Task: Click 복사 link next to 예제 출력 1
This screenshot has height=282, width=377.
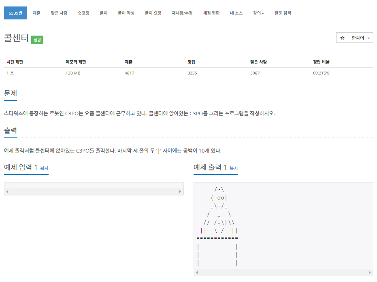Action: [234, 168]
